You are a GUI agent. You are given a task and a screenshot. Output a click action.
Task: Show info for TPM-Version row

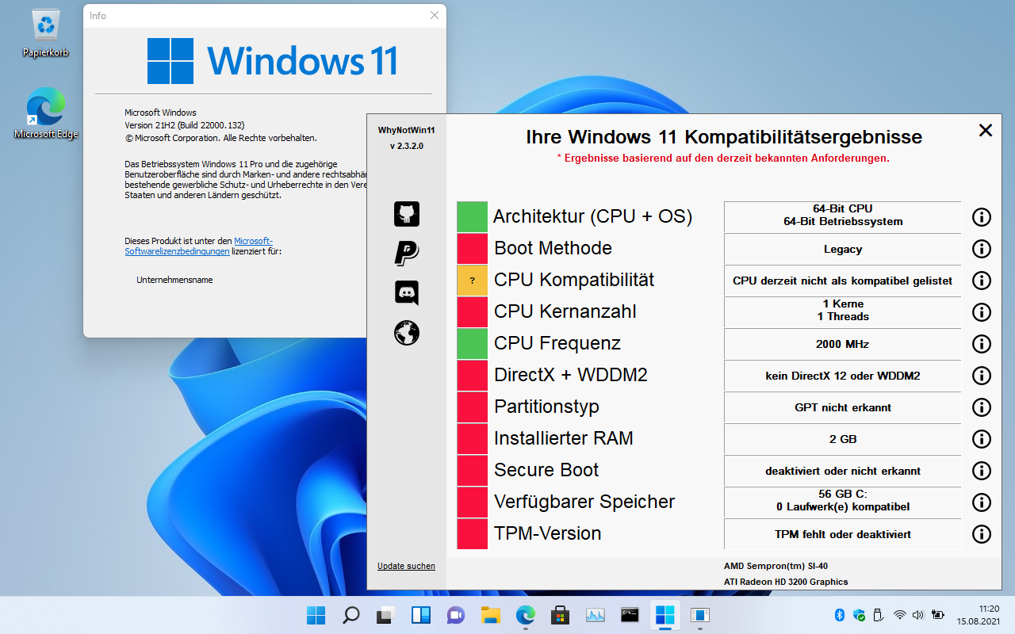click(x=982, y=533)
